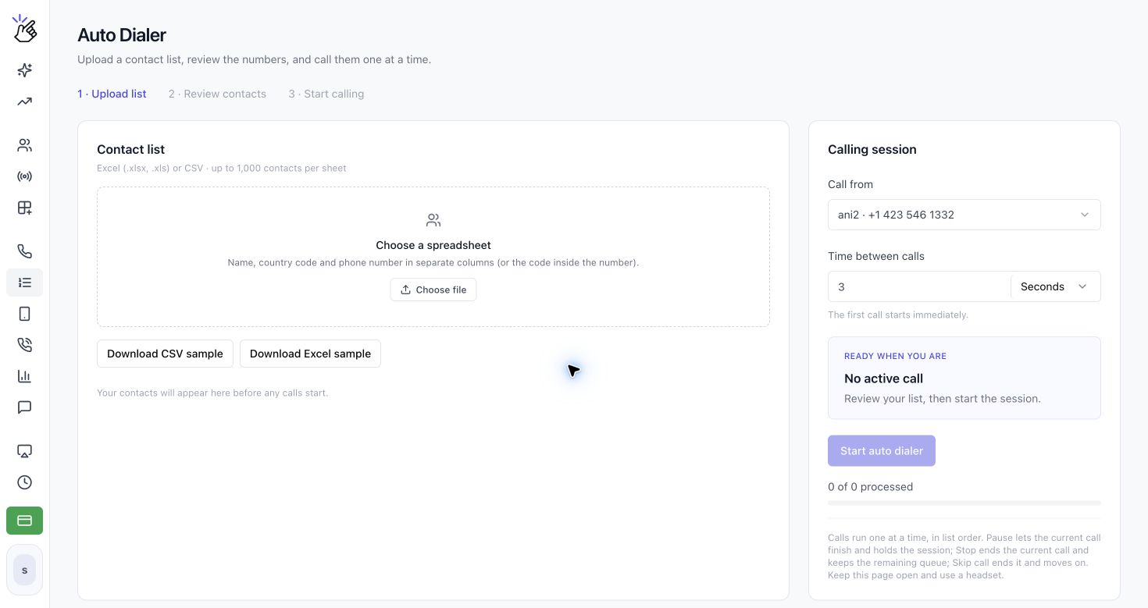This screenshot has height=608, width=1148.
Task: Open the contacts people icon in the sidebar
Action: click(x=24, y=145)
